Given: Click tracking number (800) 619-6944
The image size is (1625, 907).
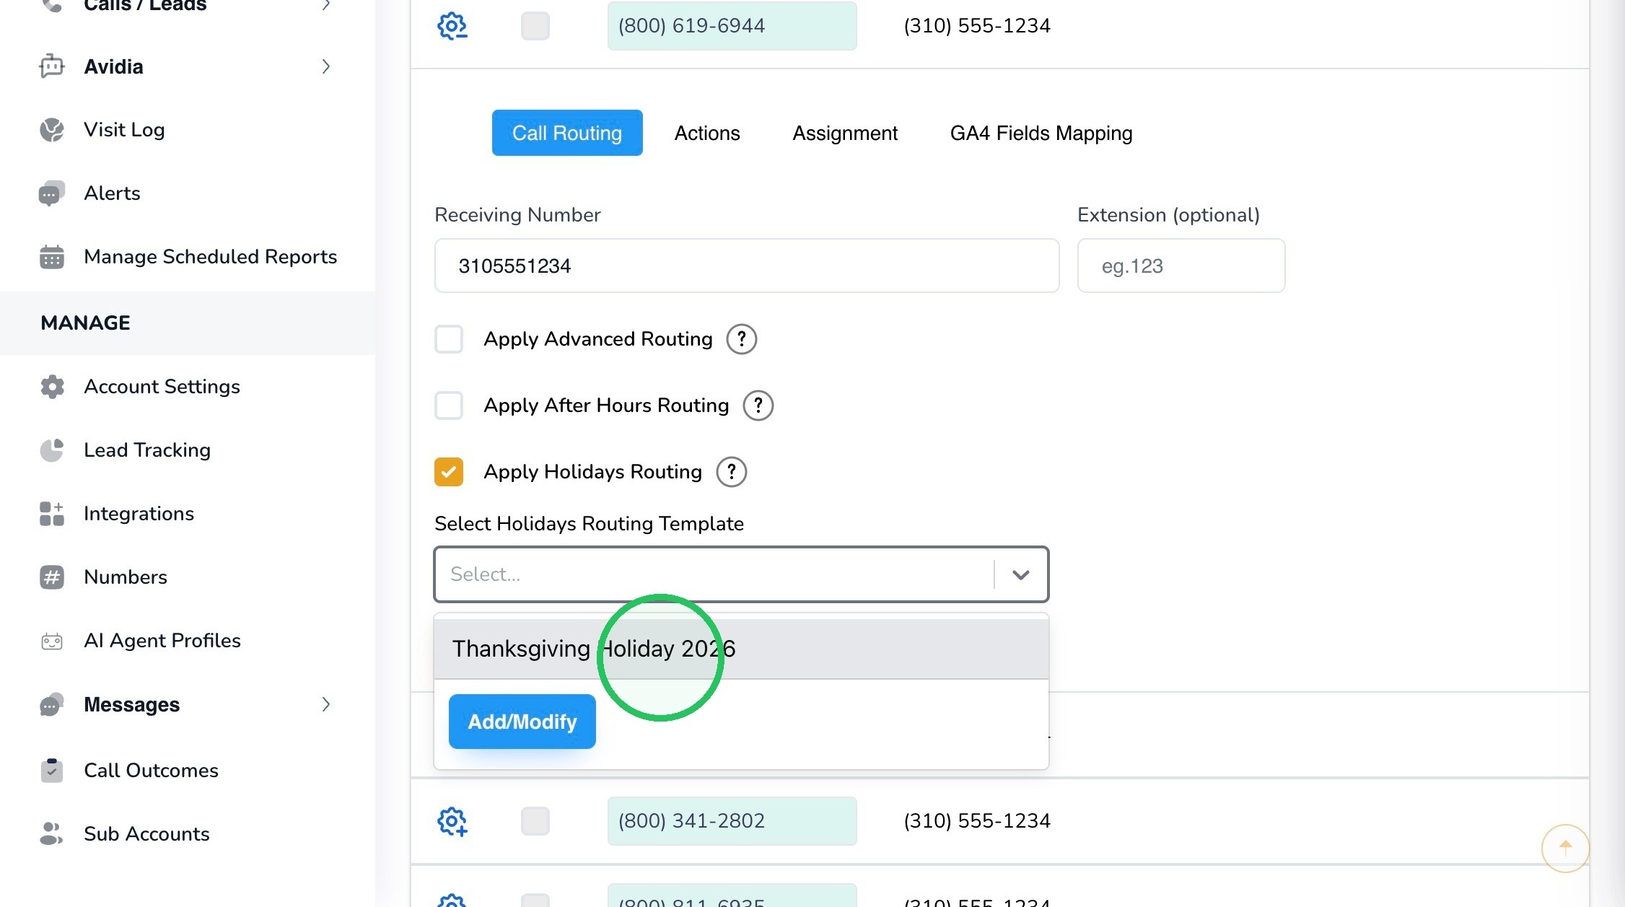Looking at the screenshot, I should coord(732,26).
